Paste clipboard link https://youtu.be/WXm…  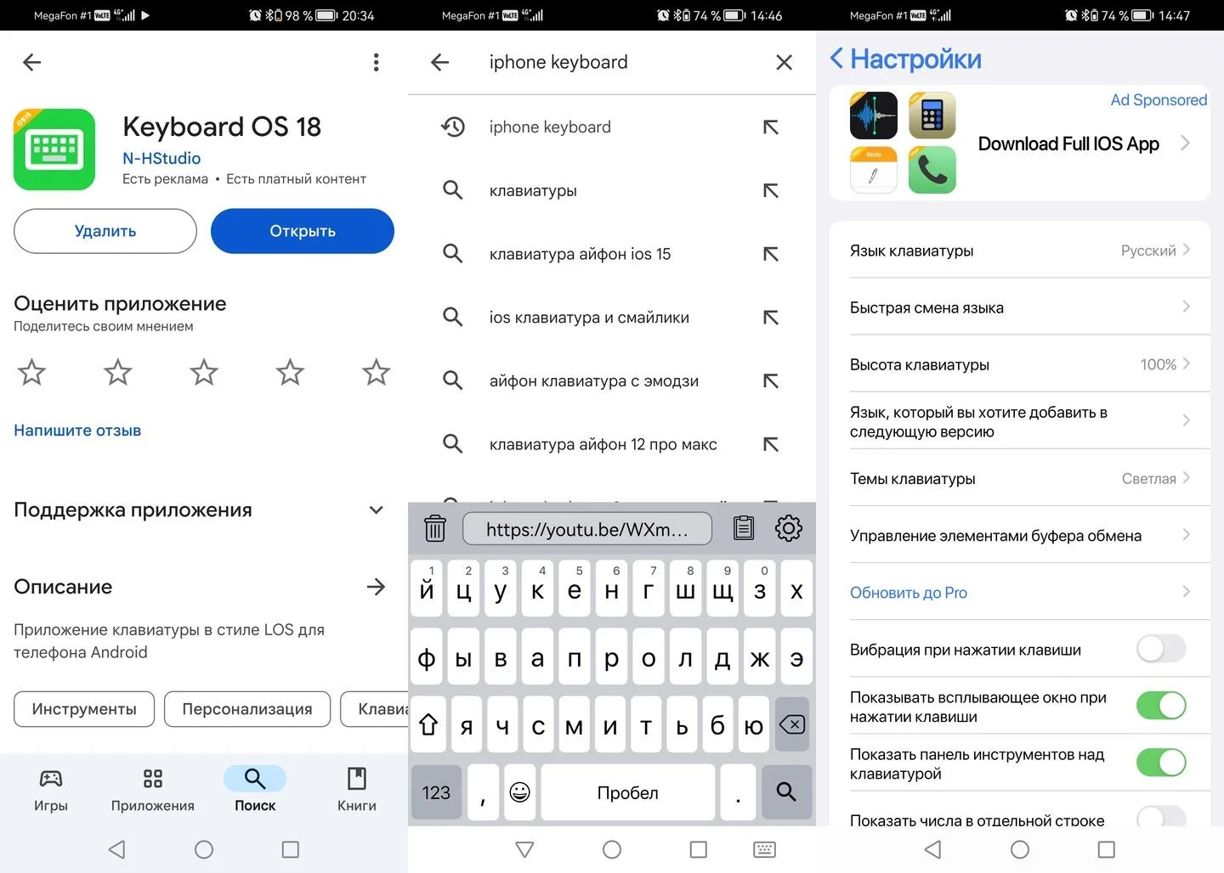click(587, 529)
